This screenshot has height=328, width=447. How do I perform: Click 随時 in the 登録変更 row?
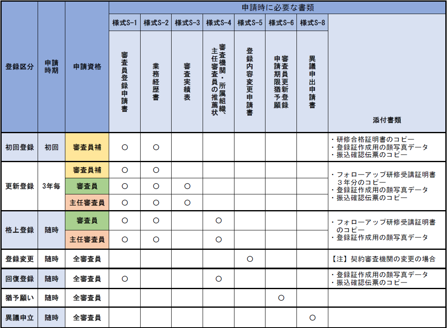click(51, 259)
